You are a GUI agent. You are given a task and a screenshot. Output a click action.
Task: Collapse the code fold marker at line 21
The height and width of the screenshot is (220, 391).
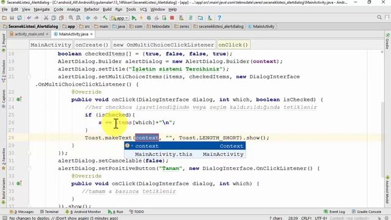pos(29,76)
